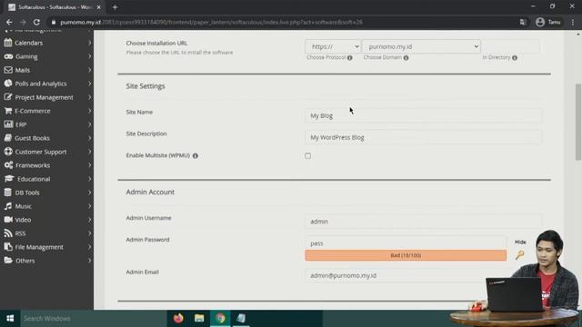Open the Educational menu item

pos(34,179)
